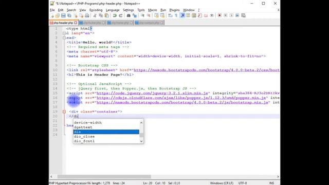This screenshot has height=185, width=329.
Task: Click the cdnjs.cloudflare.com popper URL on line 16
Action: 181,98
